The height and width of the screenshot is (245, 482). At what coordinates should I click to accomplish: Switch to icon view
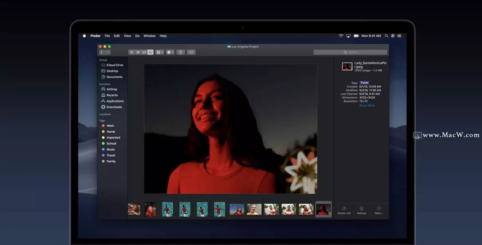click(131, 52)
